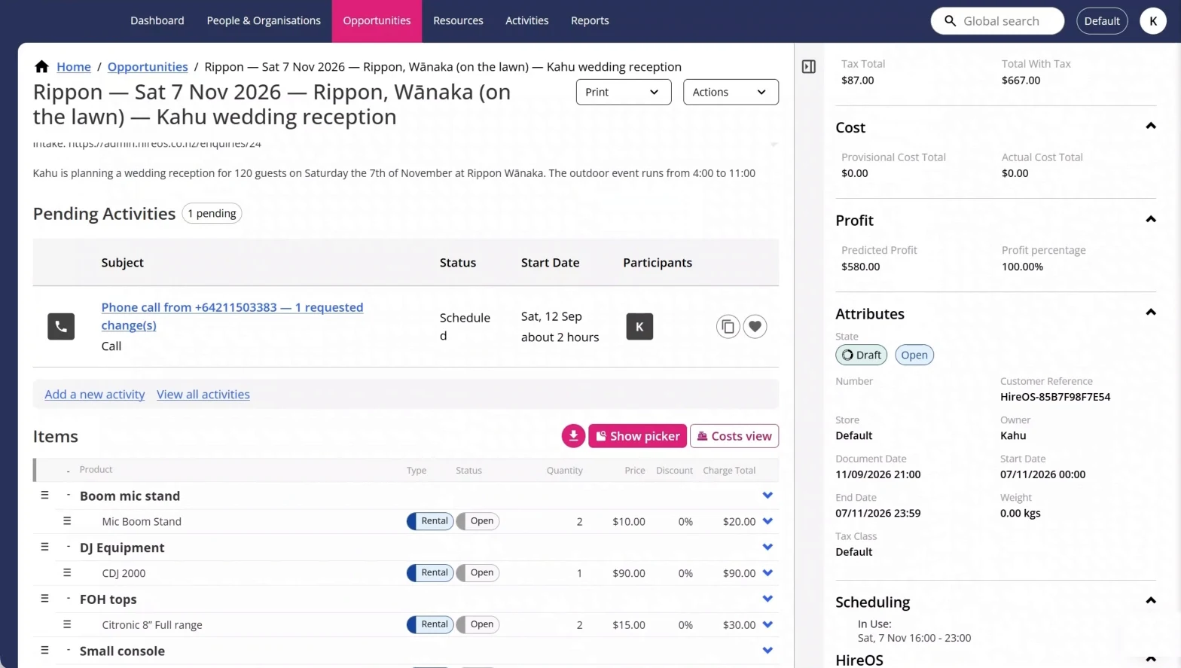1181x668 pixels.
Task: Collapse the Attributes section
Action: click(x=1151, y=313)
